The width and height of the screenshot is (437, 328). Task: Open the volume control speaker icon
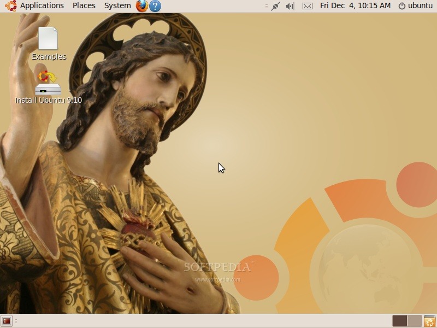click(x=290, y=6)
